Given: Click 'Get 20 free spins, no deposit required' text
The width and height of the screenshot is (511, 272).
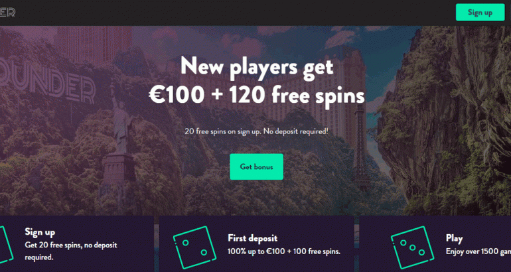Looking at the screenshot, I should coord(71,251).
